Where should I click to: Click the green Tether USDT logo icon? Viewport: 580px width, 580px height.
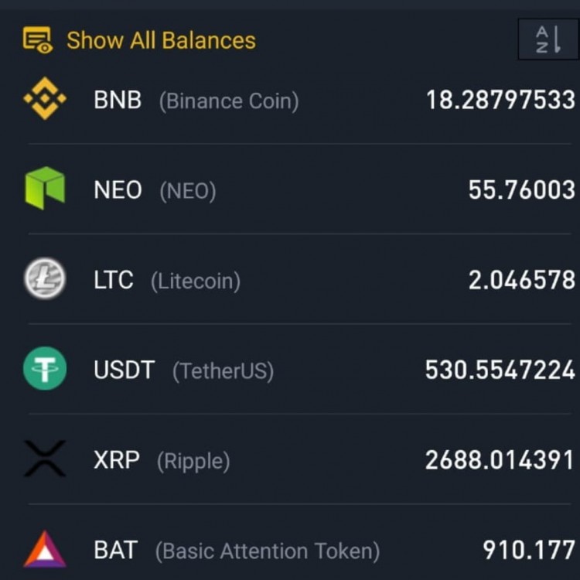[x=45, y=368]
